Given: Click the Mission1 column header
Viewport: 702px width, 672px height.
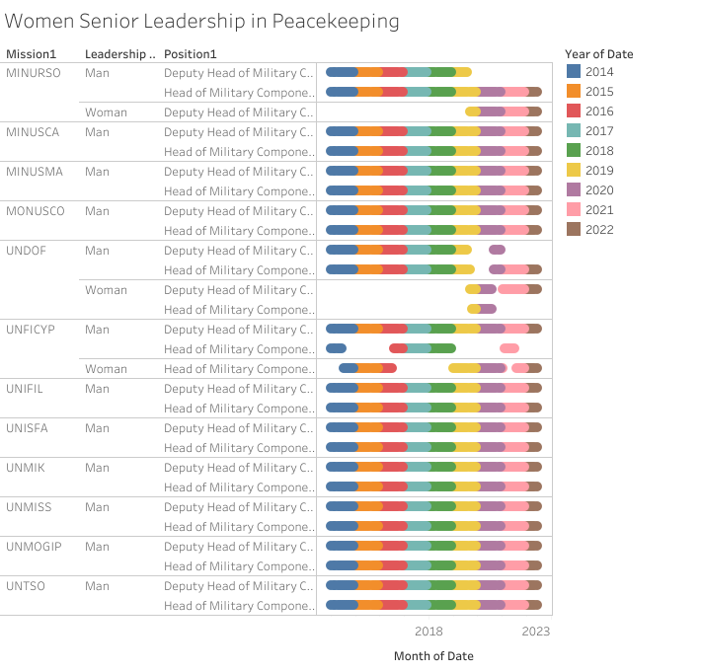Looking at the screenshot, I should 31,53.
